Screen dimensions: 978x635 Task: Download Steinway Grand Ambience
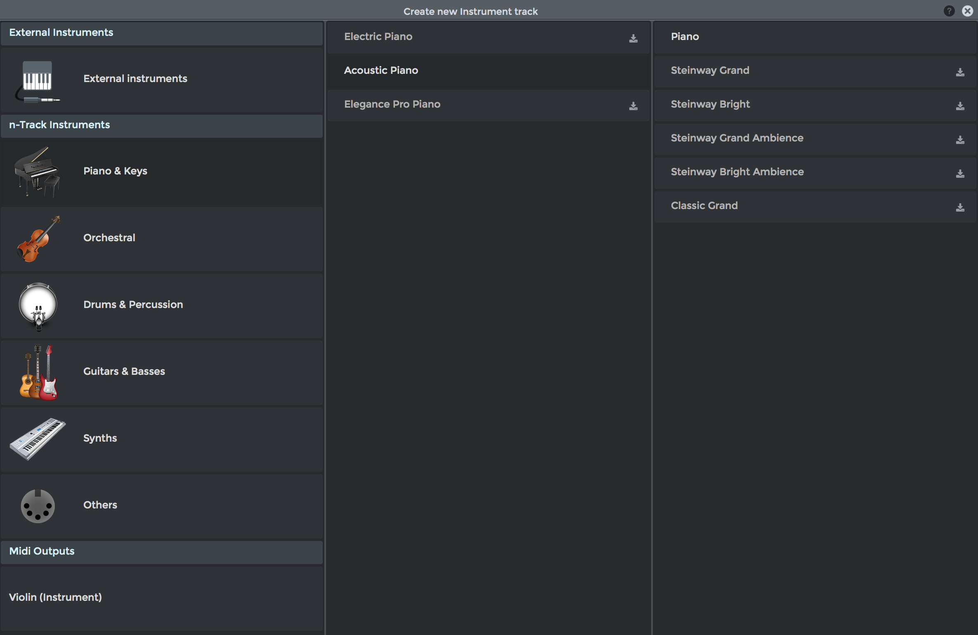[960, 140]
